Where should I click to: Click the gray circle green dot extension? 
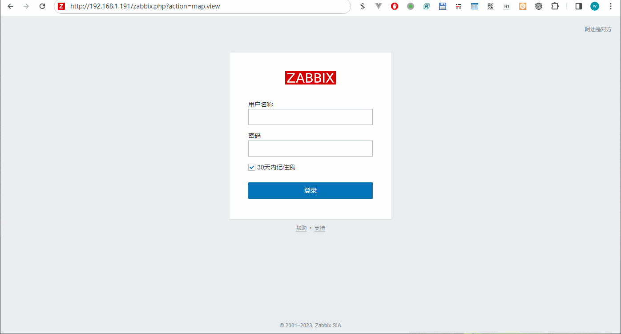click(x=411, y=6)
